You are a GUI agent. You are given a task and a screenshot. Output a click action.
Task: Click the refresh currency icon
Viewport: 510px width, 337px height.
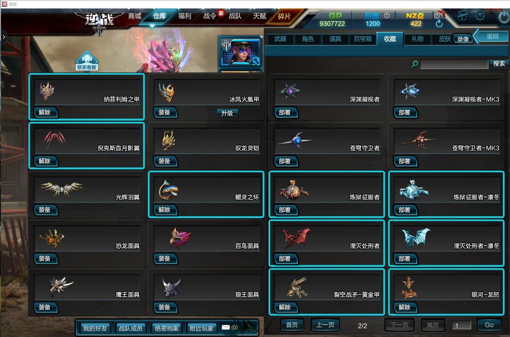(x=439, y=24)
